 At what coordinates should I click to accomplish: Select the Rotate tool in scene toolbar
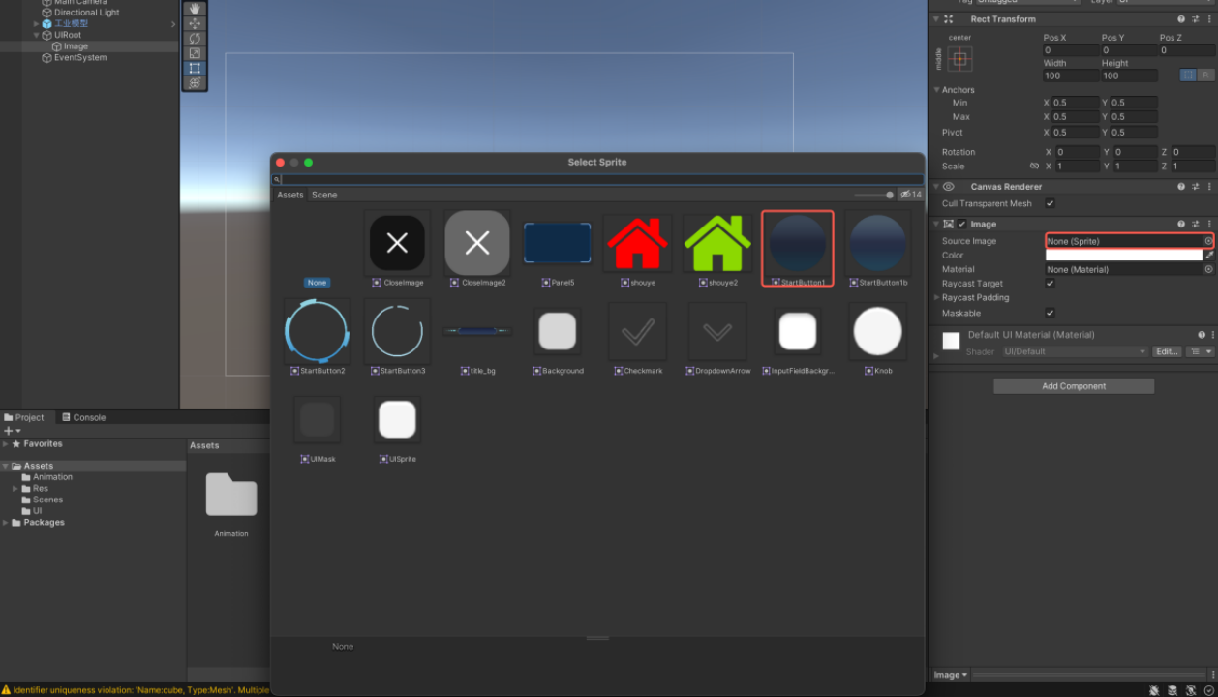pyautogui.click(x=195, y=38)
